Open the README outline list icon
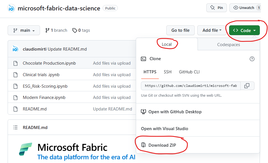The image size is (268, 163). pyautogui.click(x=15, y=127)
